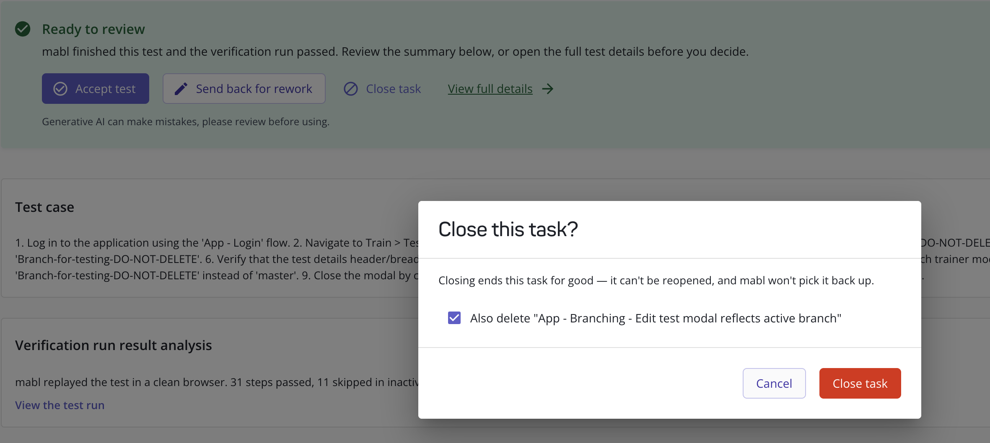Open the View the test run link
This screenshot has height=443, width=990.
pyautogui.click(x=60, y=405)
